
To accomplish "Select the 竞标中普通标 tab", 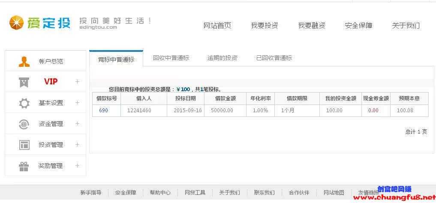I will [x=116, y=59].
